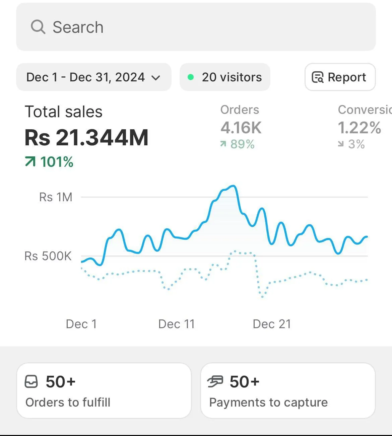Click the sales chart peak point
392x436 pixels.
pos(233,186)
